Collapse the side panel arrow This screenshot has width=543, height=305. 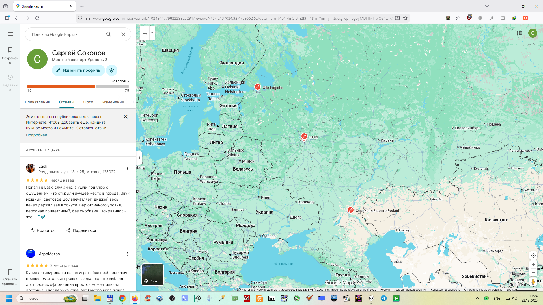pyautogui.click(x=139, y=158)
